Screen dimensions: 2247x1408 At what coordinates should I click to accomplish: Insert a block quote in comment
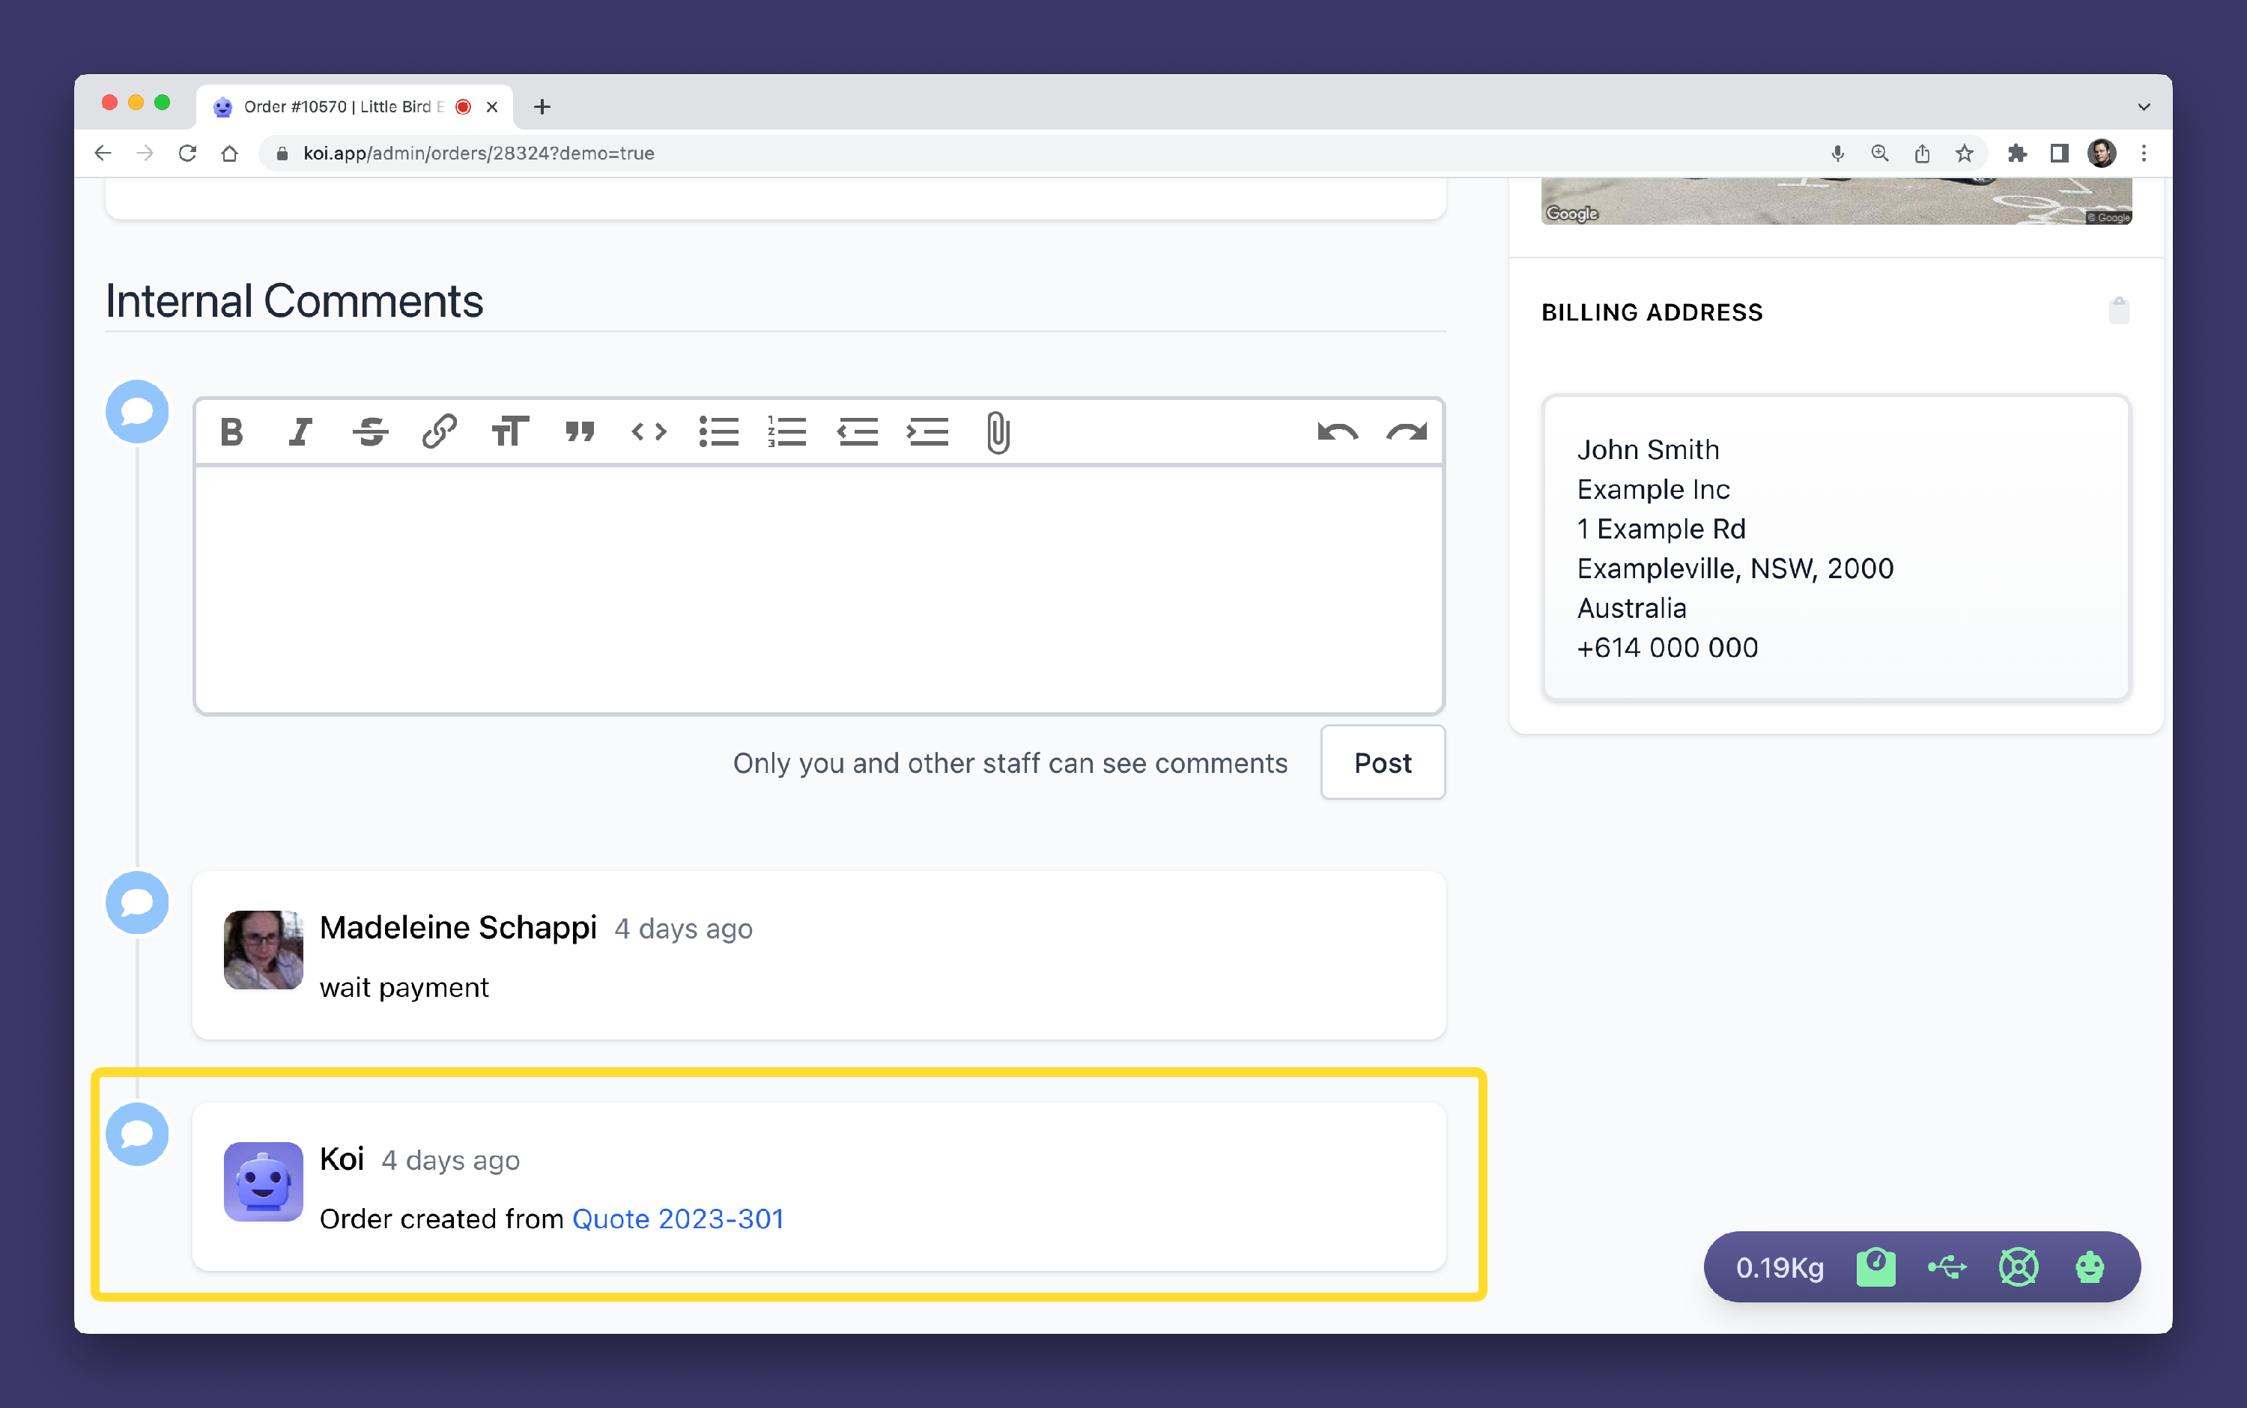click(x=579, y=432)
